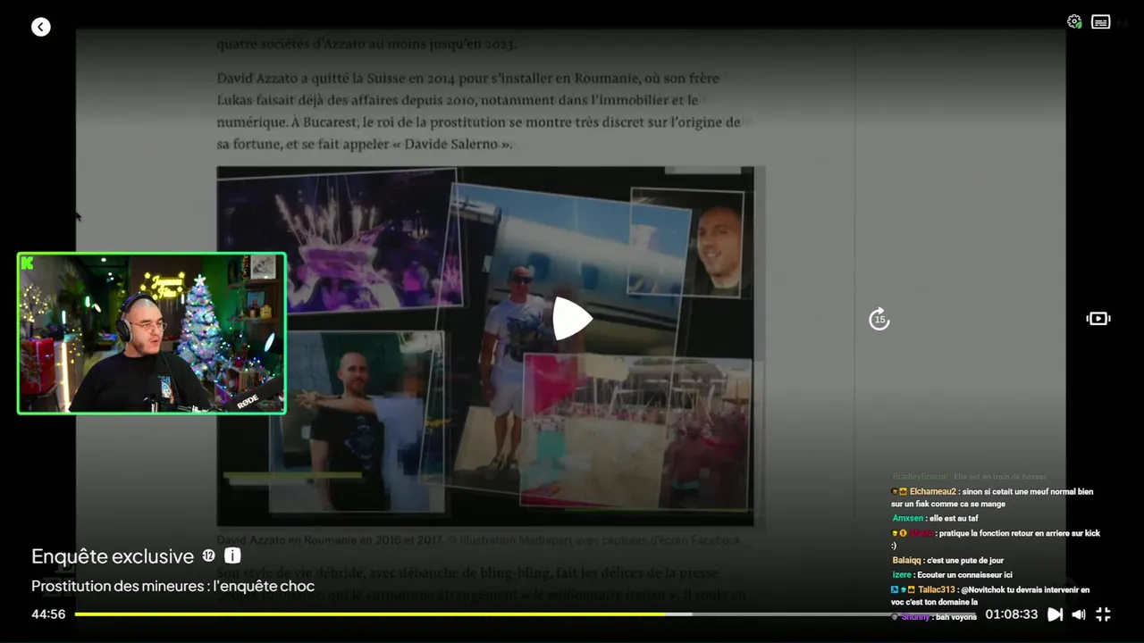The image size is (1144, 643).
Task: Click chat username Balaiqq
Action: [x=908, y=561]
